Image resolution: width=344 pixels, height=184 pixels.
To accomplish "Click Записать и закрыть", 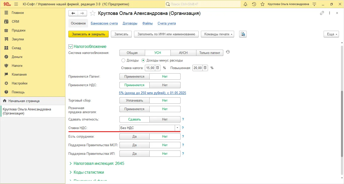I will (89, 34).
